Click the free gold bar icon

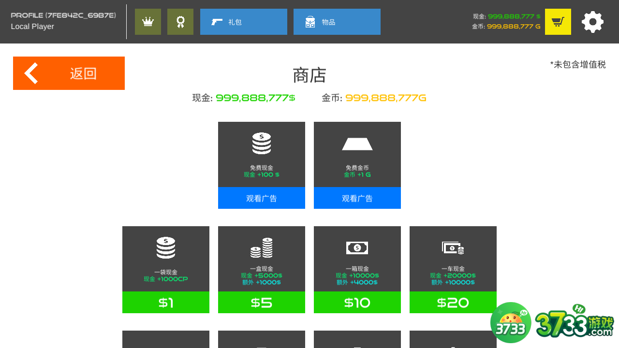tap(357, 144)
